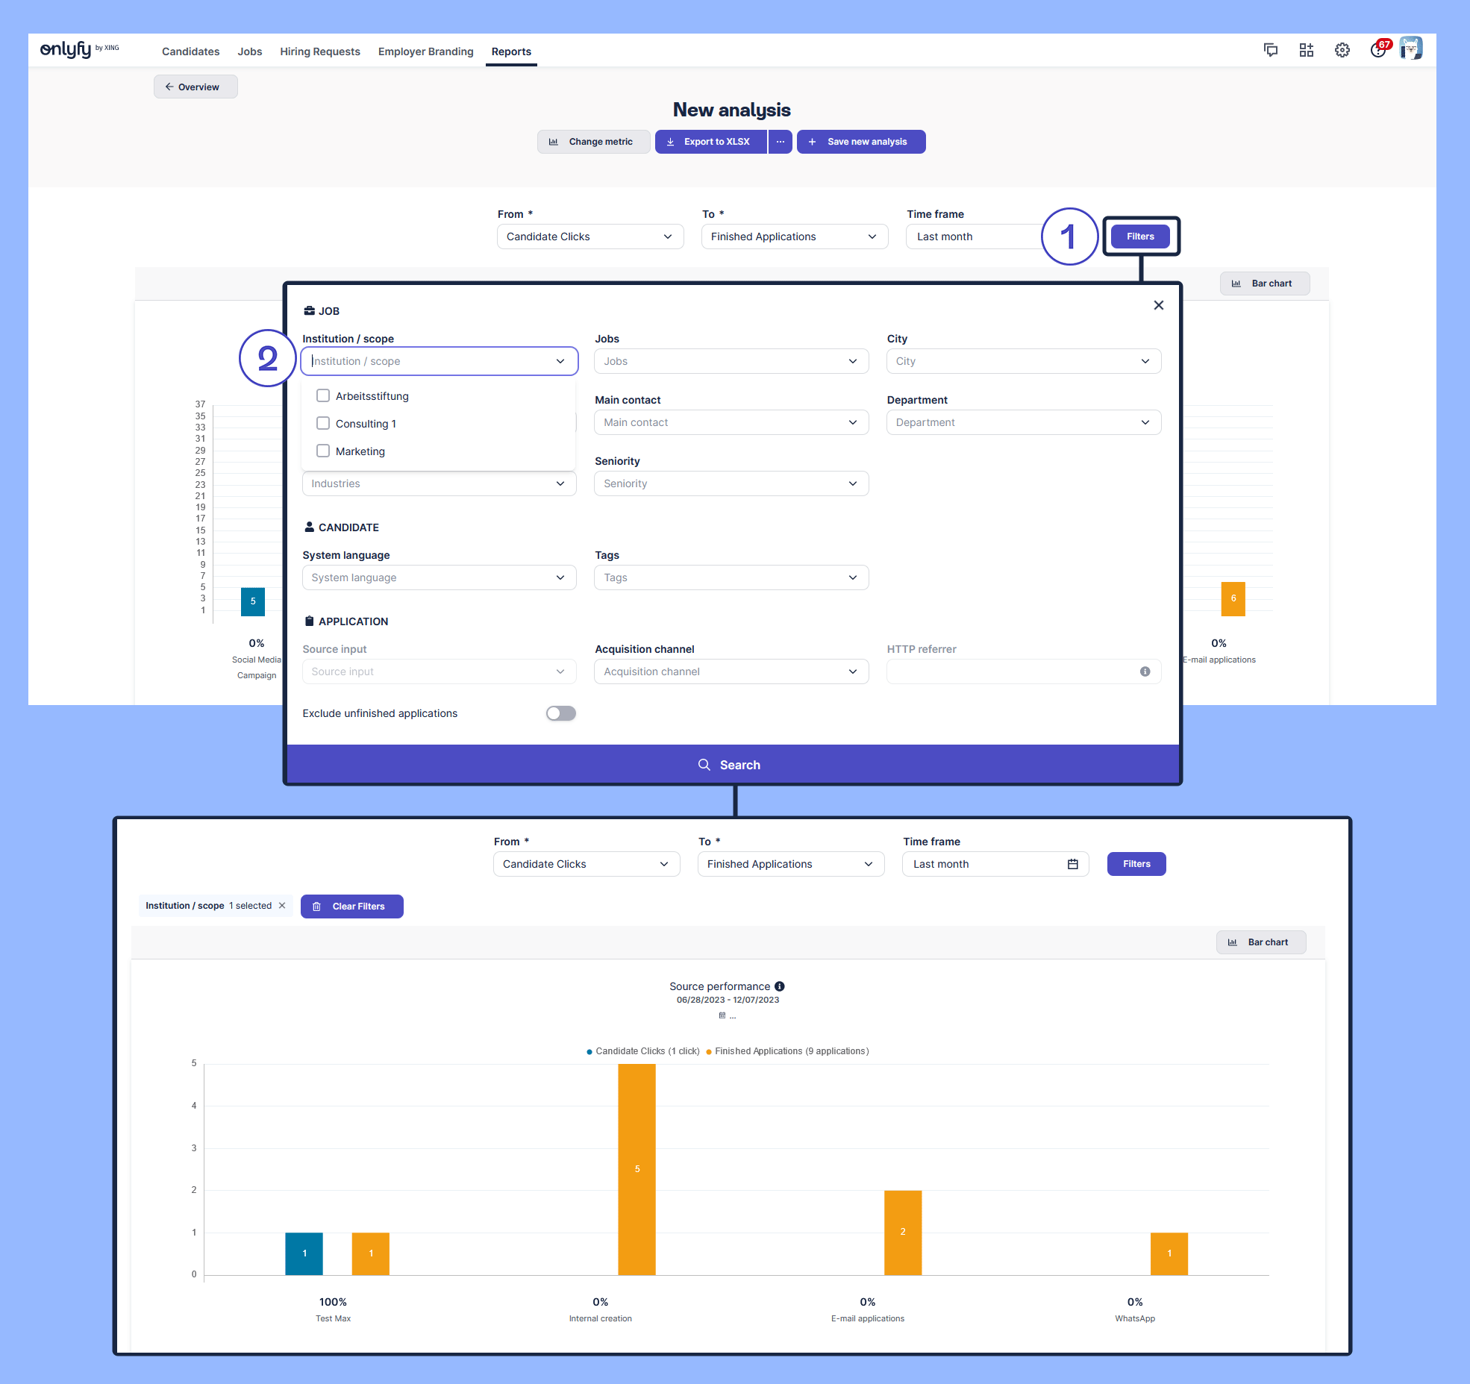Remove Institution / scope filter chip

(282, 906)
